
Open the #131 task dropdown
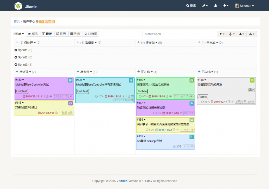(x=80, y=80)
